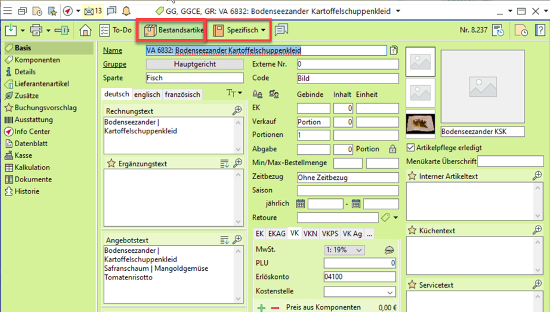Open the To-Do checklist
The width and height of the screenshot is (550, 312).
115,30
